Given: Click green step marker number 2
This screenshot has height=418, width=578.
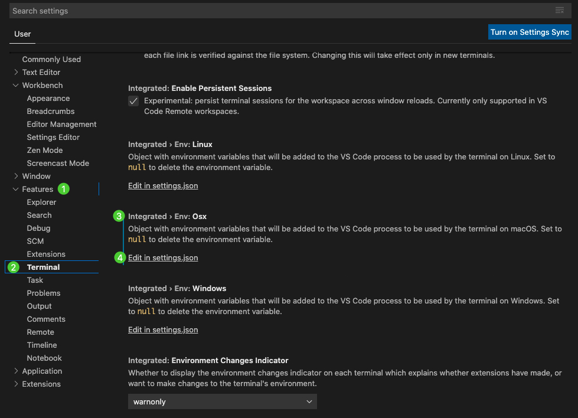Looking at the screenshot, I should 13,267.
